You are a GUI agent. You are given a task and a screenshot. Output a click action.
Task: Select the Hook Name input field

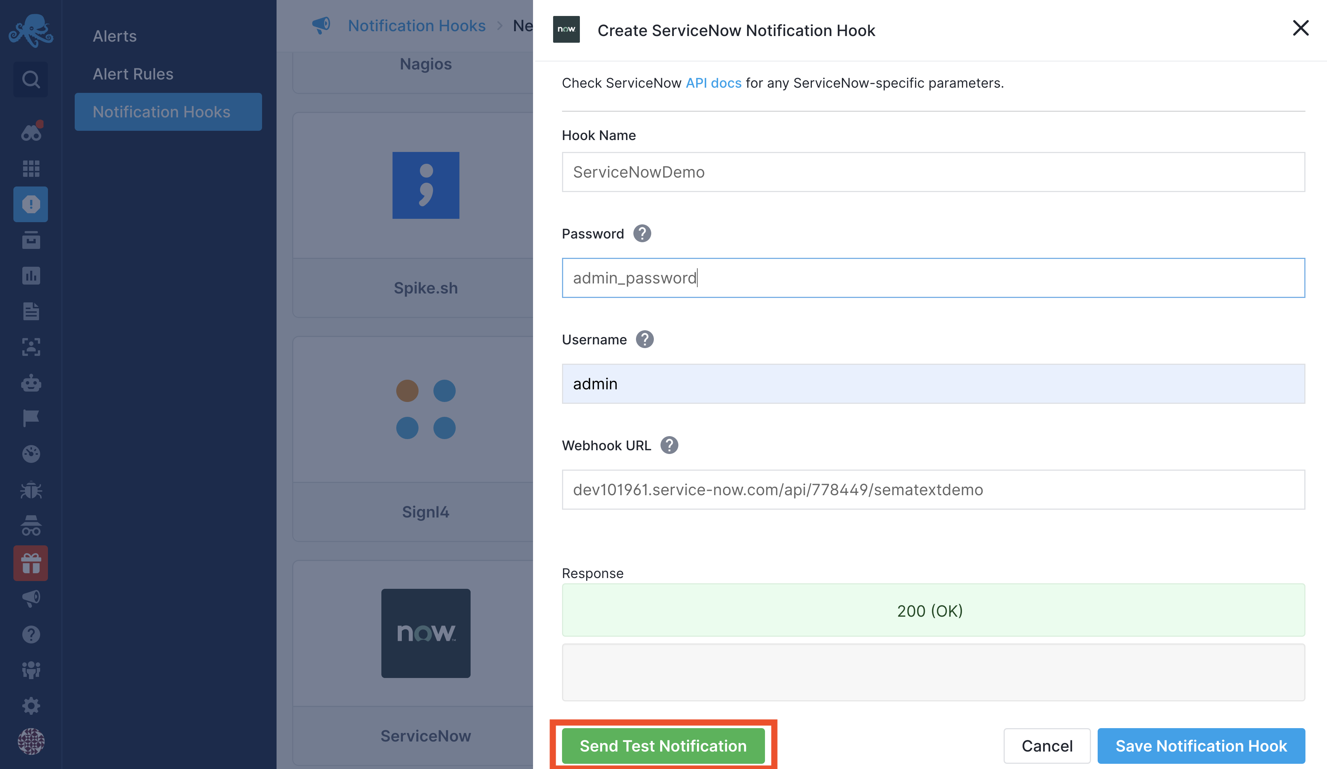click(x=933, y=172)
